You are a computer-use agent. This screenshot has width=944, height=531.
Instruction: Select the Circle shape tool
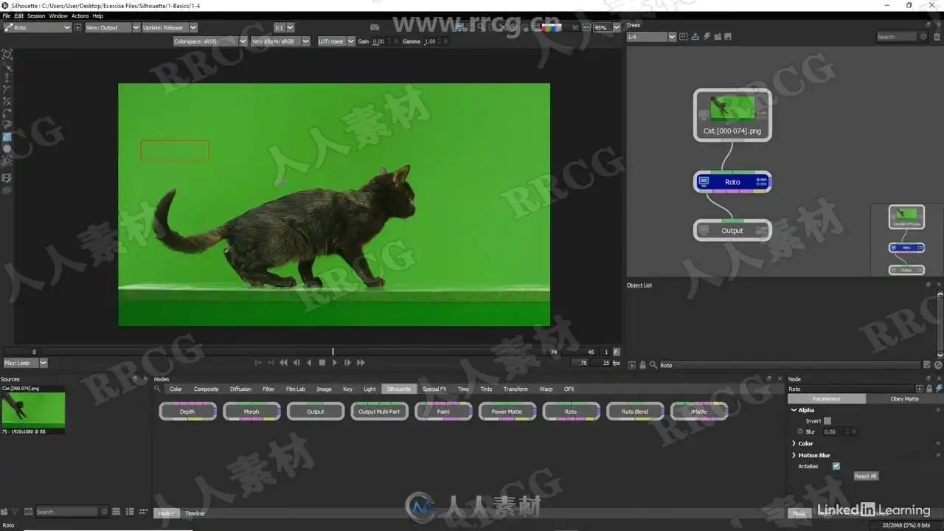(x=7, y=149)
